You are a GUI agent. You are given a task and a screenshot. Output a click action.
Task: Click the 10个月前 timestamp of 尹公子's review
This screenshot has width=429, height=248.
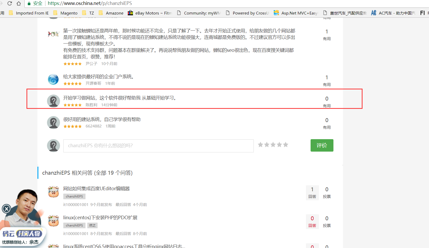point(109,64)
